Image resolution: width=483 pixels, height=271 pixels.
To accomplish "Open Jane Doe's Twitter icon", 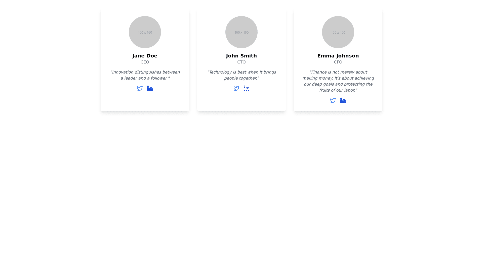I will [x=140, y=88].
